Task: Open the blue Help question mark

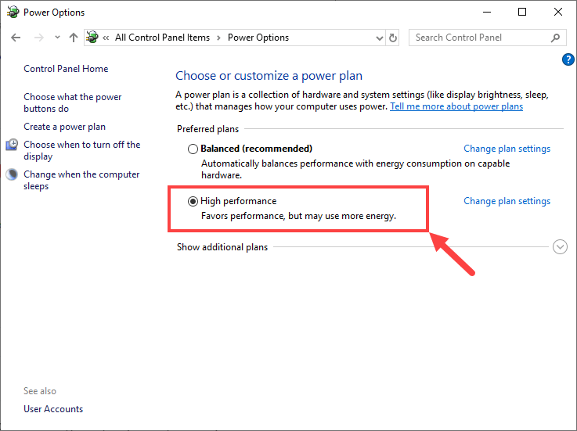Action: (x=568, y=59)
